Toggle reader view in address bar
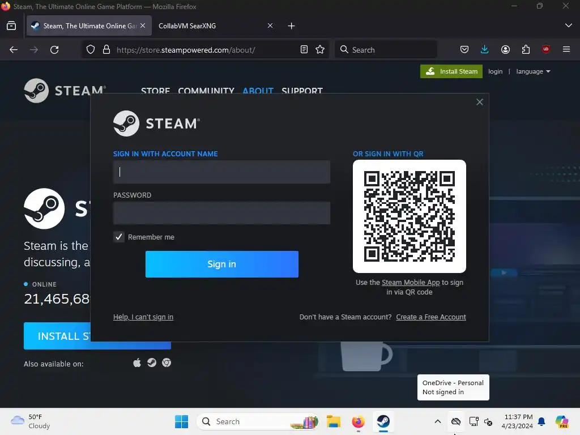This screenshot has height=435, width=580. pyautogui.click(x=304, y=50)
